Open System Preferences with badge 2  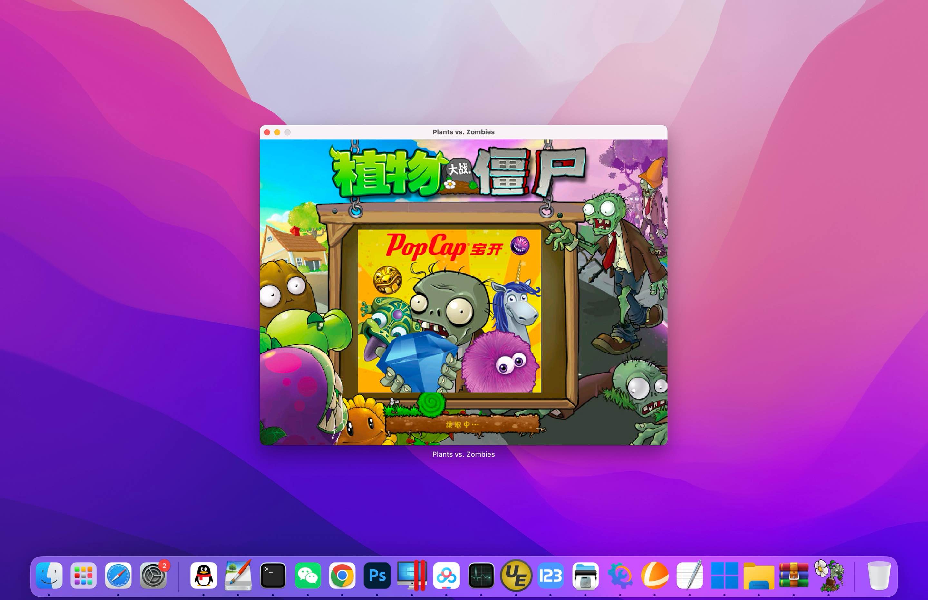coord(153,576)
